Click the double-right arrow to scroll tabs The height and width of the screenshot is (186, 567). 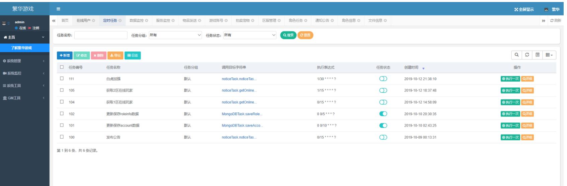(544, 21)
